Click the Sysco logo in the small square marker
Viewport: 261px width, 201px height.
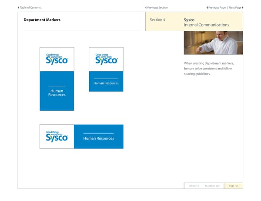pos(106,59)
